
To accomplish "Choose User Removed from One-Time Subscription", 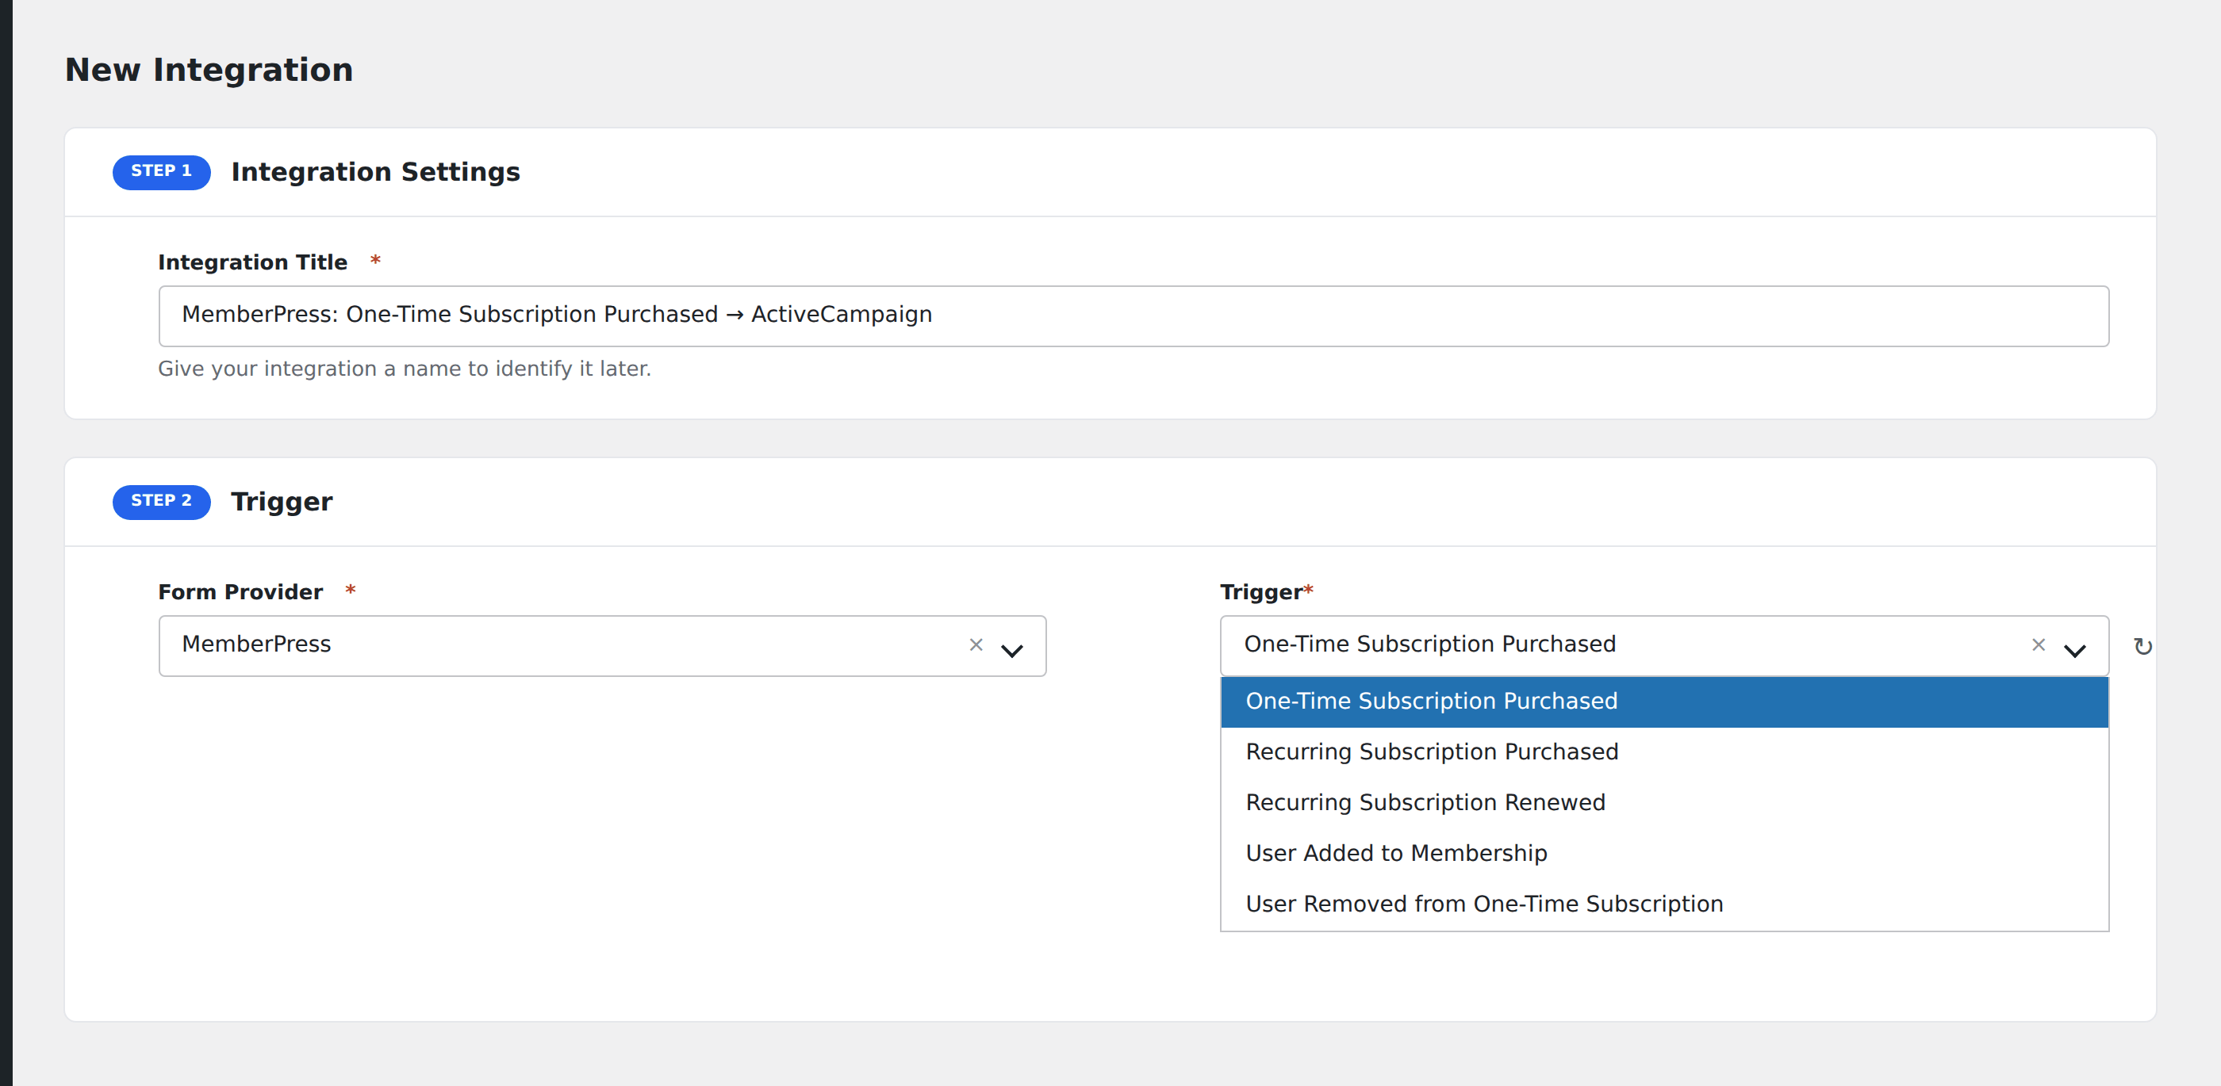I will [x=1664, y=904].
